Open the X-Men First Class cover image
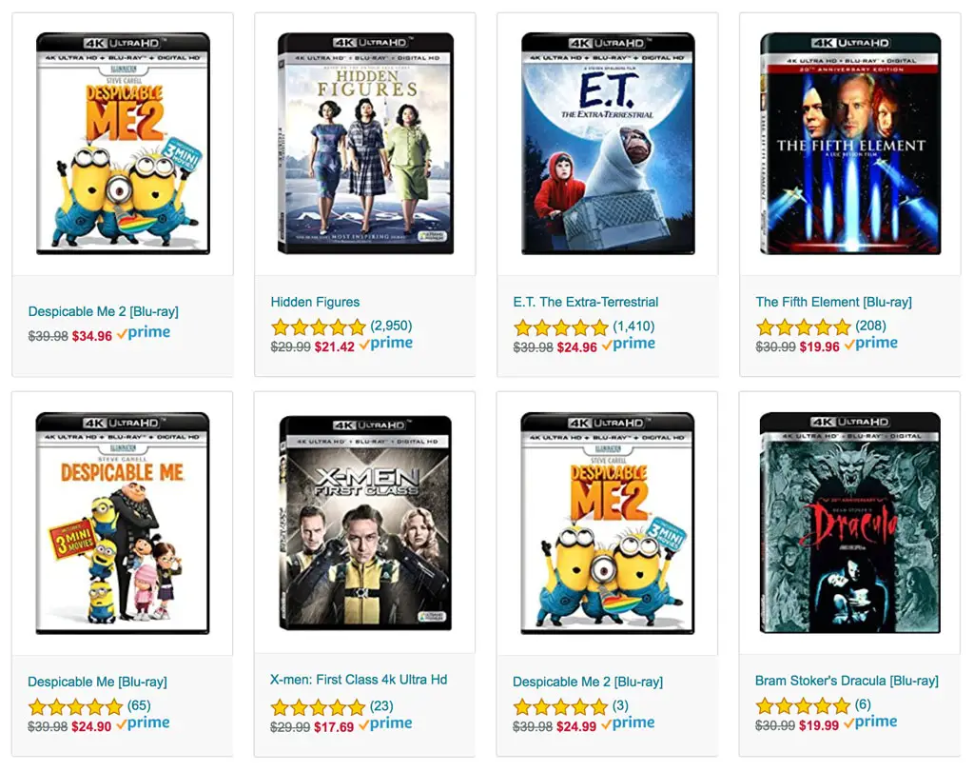Viewport: 974px width, 772px height. (365, 523)
